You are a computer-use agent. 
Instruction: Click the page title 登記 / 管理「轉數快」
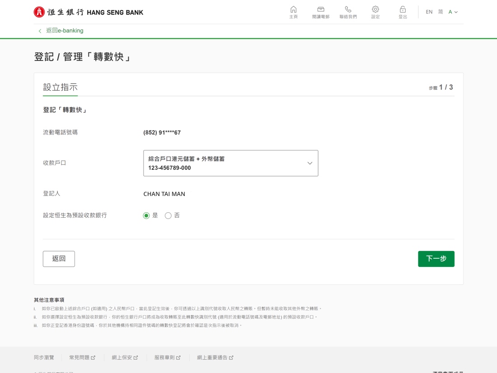[x=83, y=57]
